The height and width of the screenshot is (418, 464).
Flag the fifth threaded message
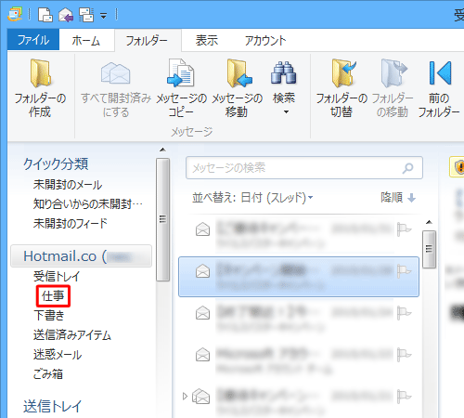[404, 397]
